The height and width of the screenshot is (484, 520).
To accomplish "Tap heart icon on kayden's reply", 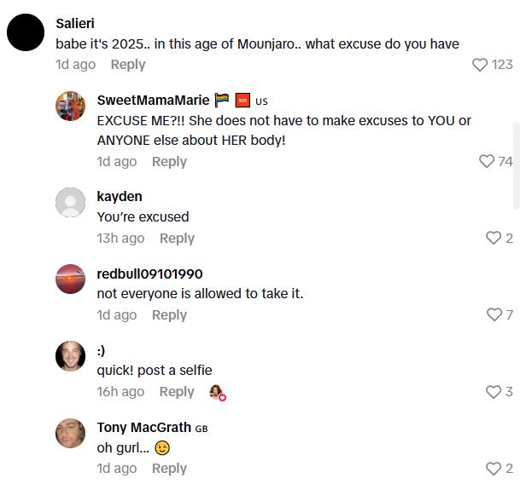I will (494, 239).
